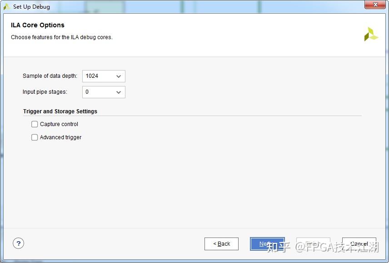Enable the Capture control checkbox

35,124
